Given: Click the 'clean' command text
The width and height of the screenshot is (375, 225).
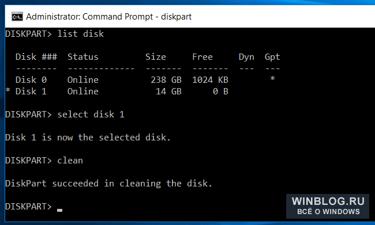Looking at the screenshot, I should point(70,161).
